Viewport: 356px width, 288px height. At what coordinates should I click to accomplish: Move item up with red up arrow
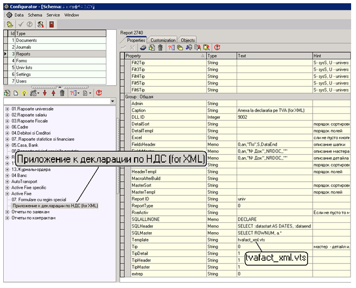[x=53, y=93]
